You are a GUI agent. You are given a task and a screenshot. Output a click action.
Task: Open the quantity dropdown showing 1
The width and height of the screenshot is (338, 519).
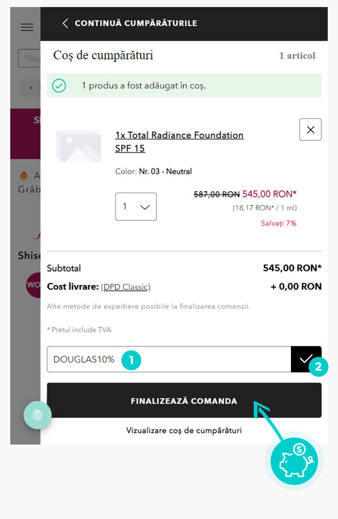coord(136,206)
